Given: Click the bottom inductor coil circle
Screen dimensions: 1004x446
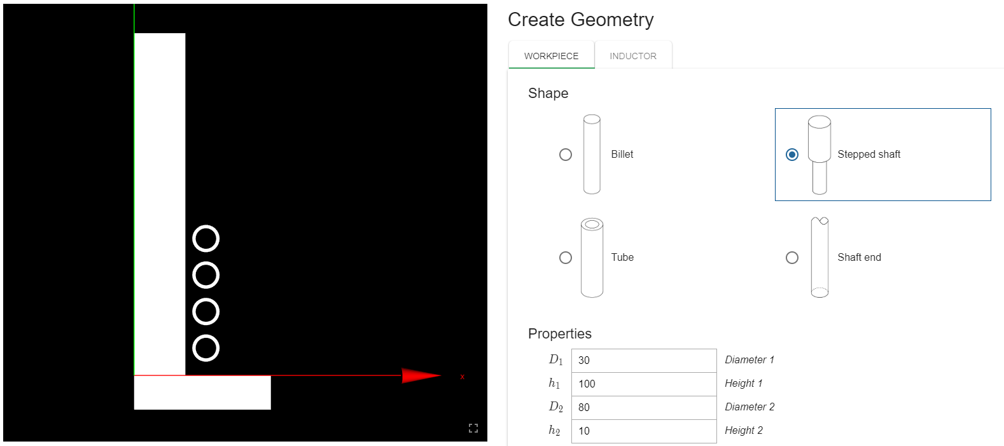Looking at the screenshot, I should point(206,348).
